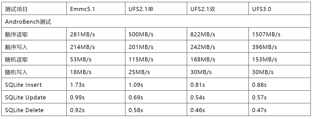Screen dimensions: 313x119
Task: Click the UFS3.0 column header
Action: [262, 9]
